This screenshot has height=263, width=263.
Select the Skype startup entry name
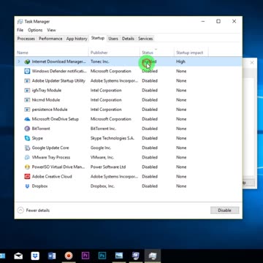[37, 138]
